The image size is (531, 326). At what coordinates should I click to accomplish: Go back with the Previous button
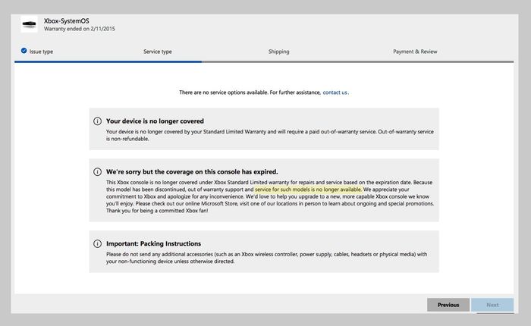point(448,305)
